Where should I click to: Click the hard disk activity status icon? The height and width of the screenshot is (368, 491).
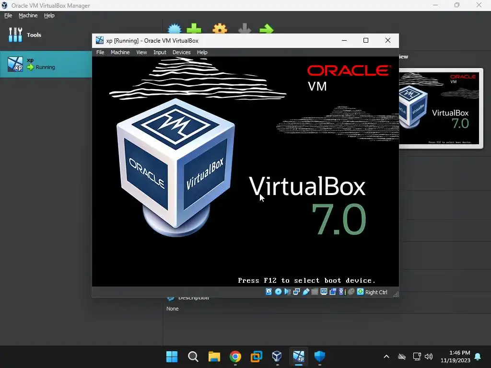tap(269, 292)
